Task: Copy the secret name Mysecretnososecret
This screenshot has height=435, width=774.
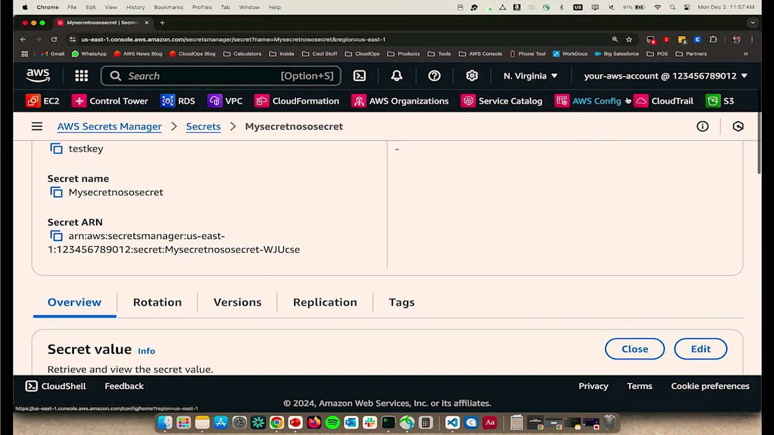Action: pyautogui.click(x=57, y=192)
